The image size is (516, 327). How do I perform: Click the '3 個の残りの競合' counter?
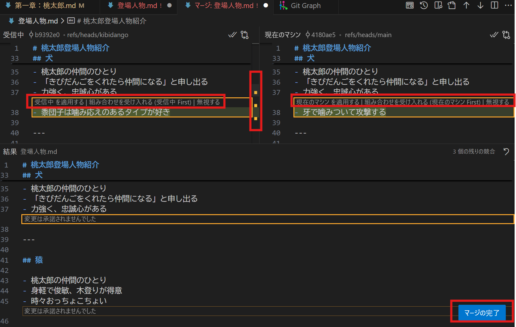click(474, 151)
